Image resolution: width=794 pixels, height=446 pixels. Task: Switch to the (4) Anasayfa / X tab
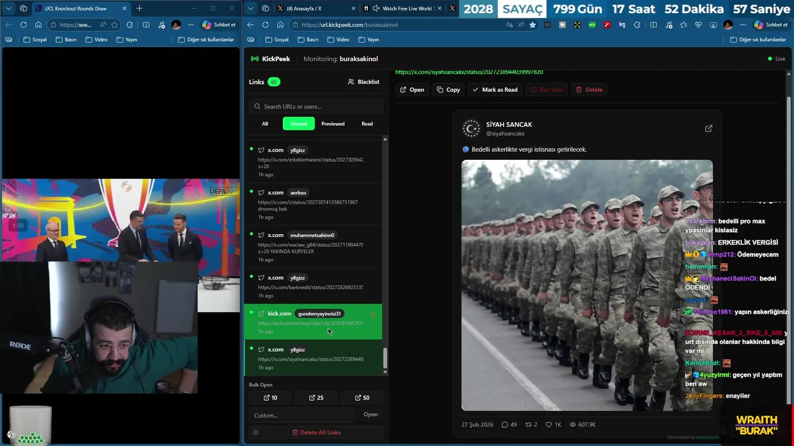click(315, 9)
